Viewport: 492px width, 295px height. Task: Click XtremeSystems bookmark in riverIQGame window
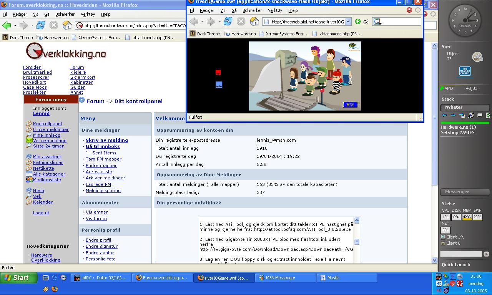click(284, 34)
